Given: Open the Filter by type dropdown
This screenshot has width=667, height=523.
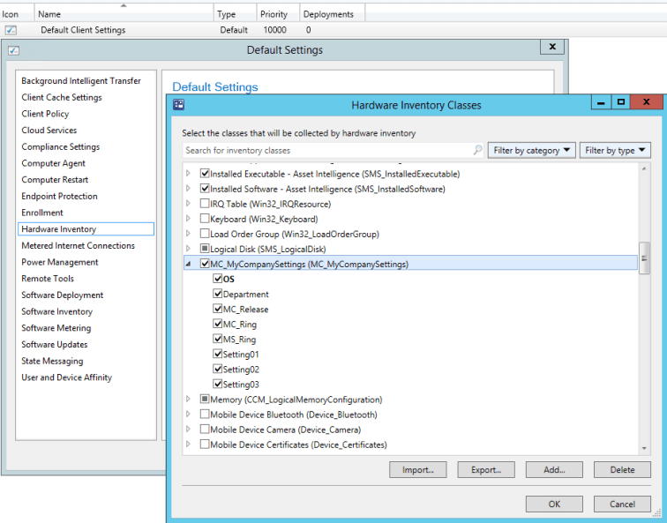Looking at the screenshot, I should pyautogui.click(x=614, y=150).
